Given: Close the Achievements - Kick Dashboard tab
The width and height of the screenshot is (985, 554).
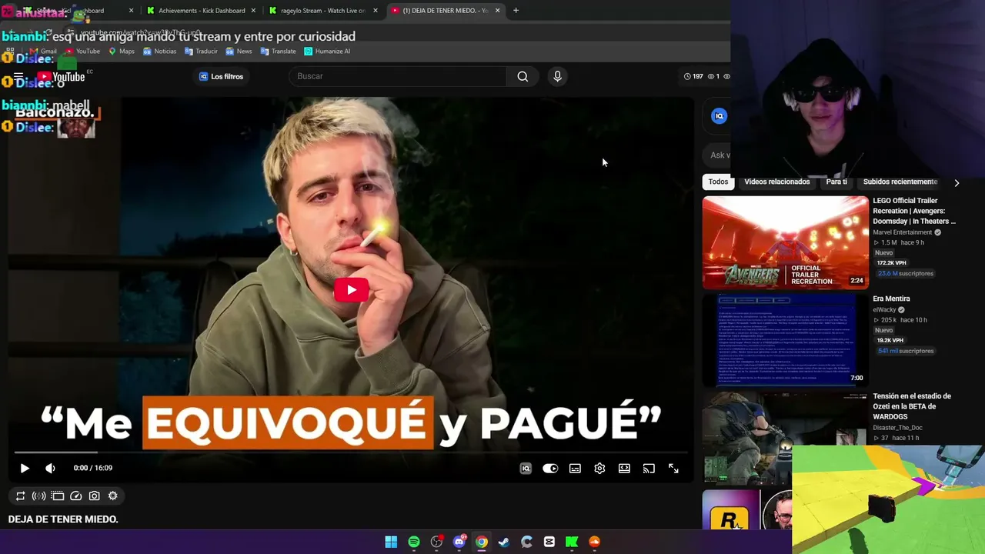Looking at the screenshot, I should point(253,11).
